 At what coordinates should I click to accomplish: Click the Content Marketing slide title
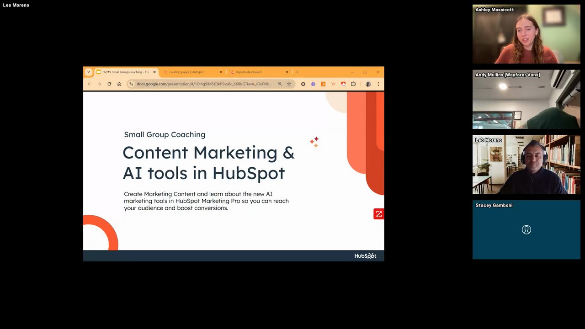click(208, 163)
